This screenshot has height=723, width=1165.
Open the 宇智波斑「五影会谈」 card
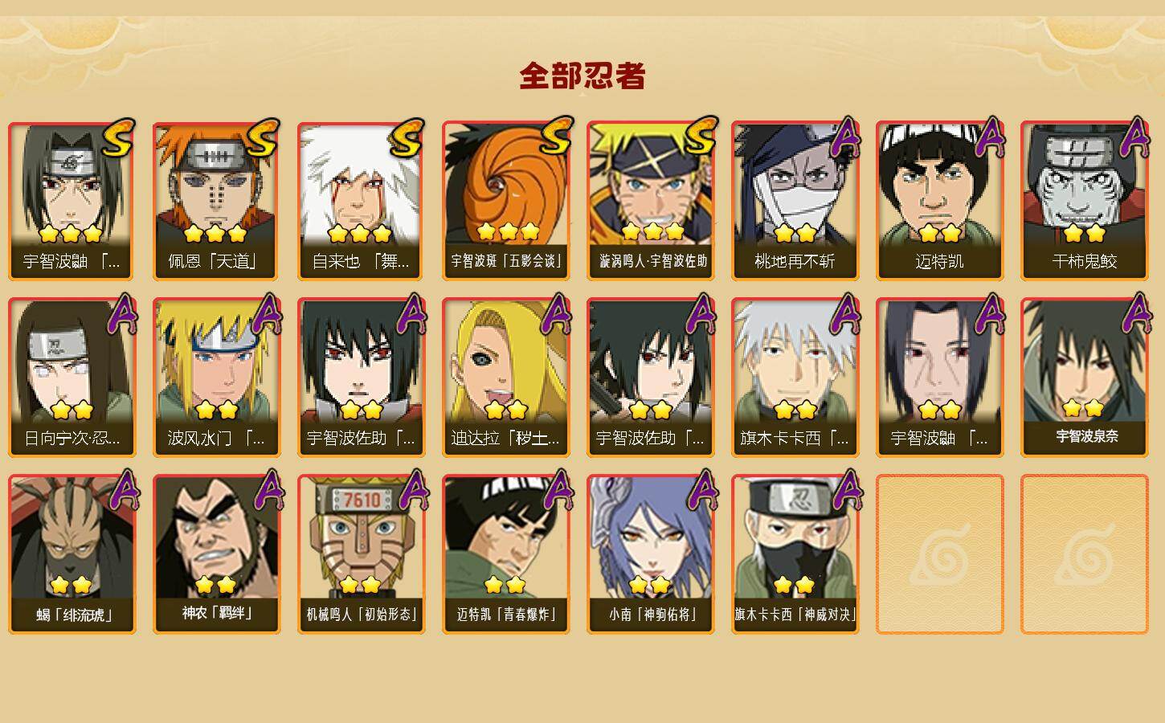pos(505,201)
